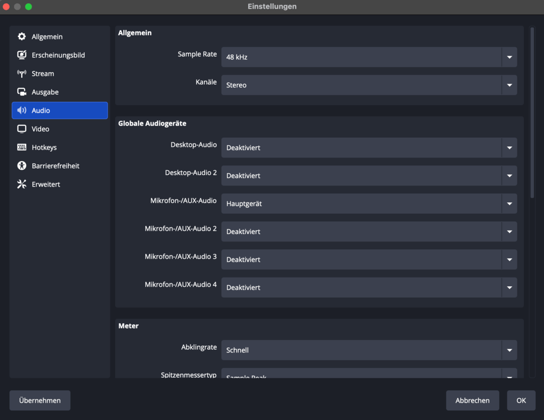Open the Desktop-Audio 2 dropdown
The width and height of the screenshot is (544, 420).
click(x=368, y=176)
